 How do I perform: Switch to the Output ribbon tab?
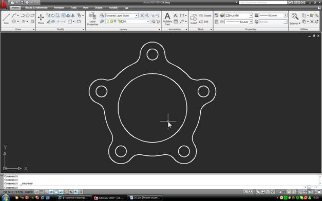click(99, 8)
